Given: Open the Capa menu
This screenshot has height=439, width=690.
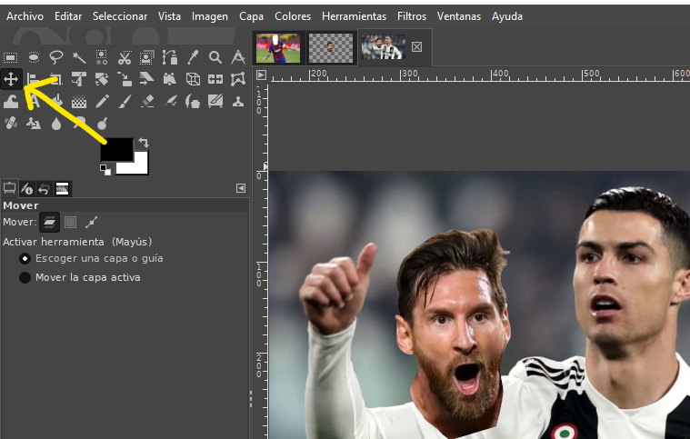Looking at the screenshot, I should click(x=251, y=16).
